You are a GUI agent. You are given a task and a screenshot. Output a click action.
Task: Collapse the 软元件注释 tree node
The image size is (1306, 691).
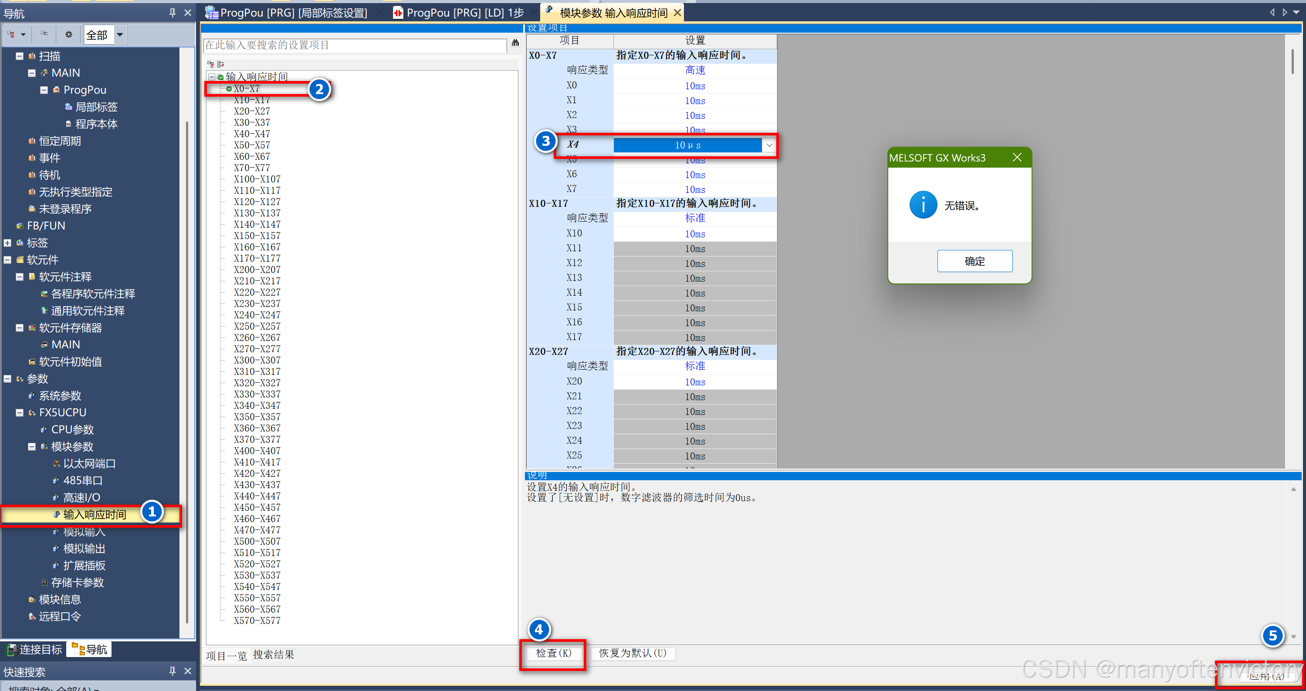pos(19,276)
